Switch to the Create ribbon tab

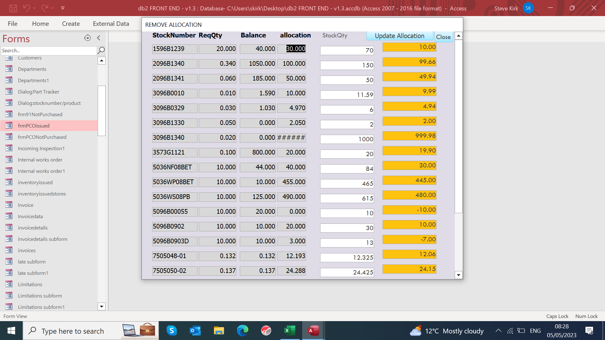(x=71, y=24)
